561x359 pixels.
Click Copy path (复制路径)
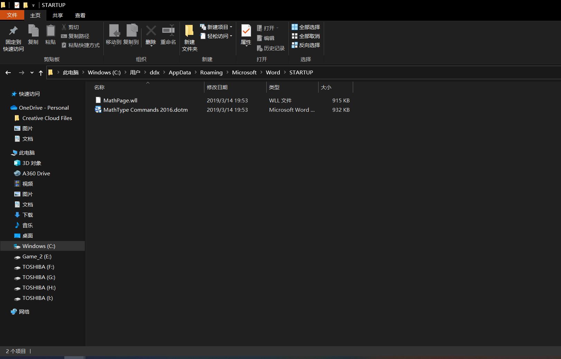point(75,36)
